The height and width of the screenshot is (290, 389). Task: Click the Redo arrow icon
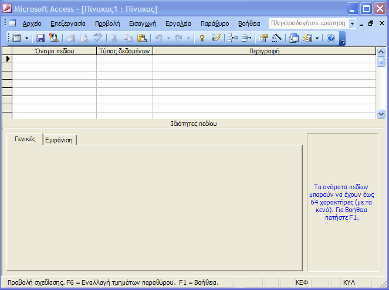[x=178, y=38]
